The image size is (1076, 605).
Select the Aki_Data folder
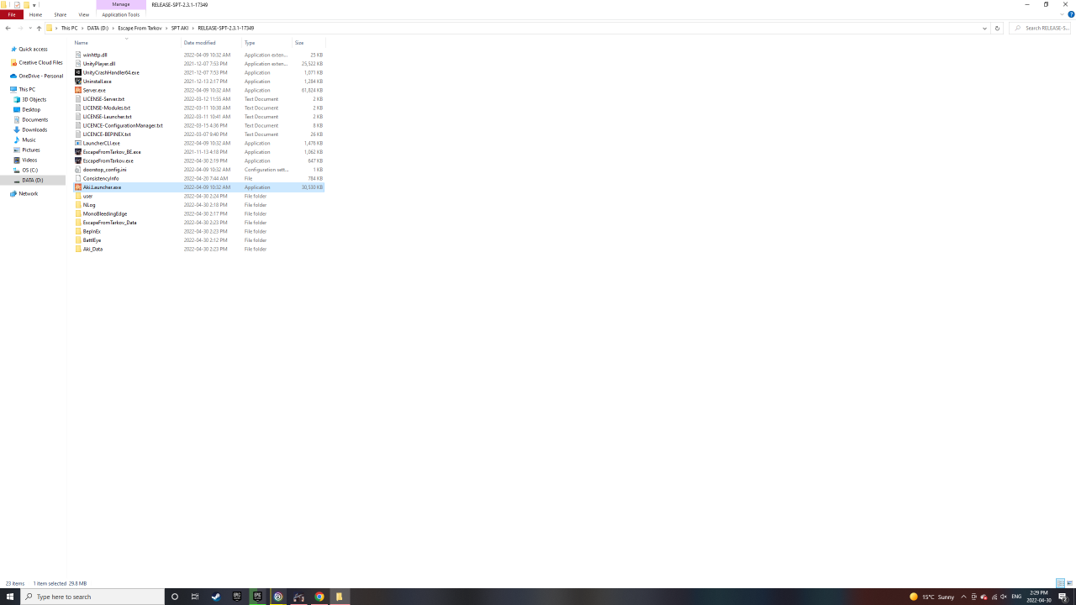(92, 249)
